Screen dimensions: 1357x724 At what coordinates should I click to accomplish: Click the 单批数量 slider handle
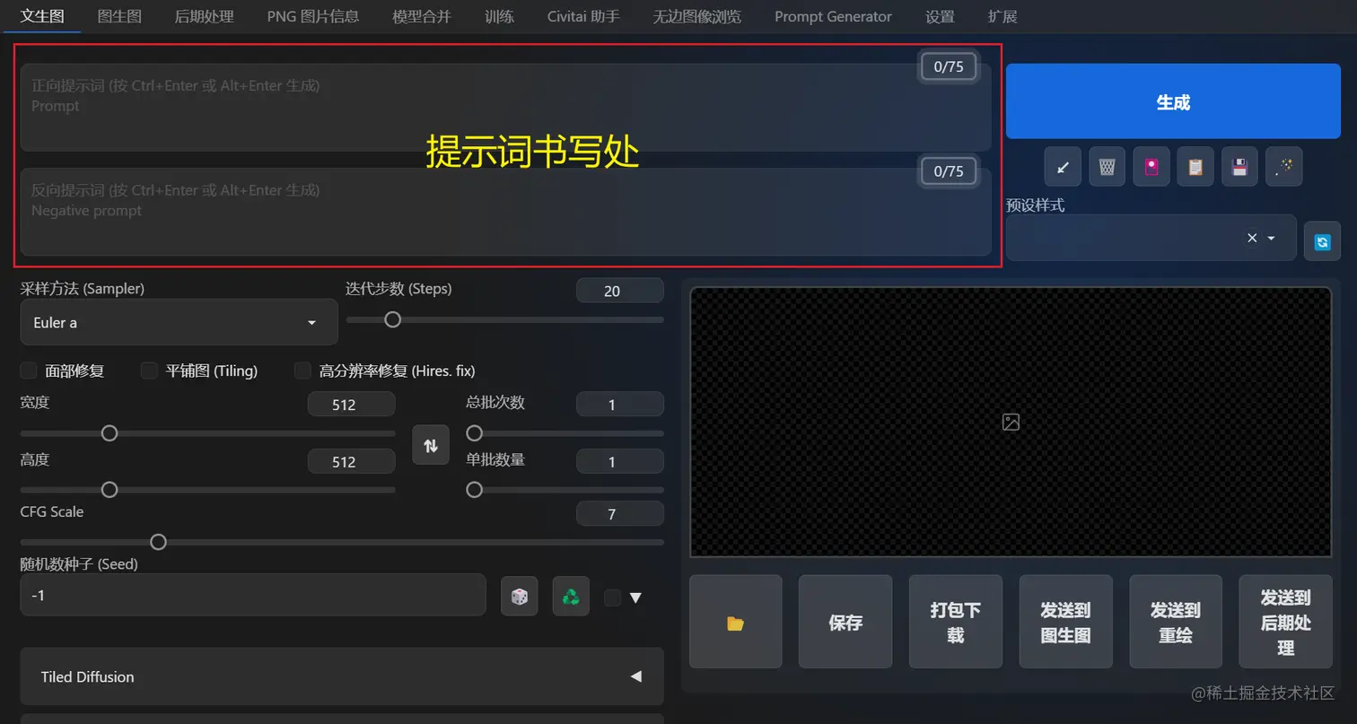pos(475,490)
